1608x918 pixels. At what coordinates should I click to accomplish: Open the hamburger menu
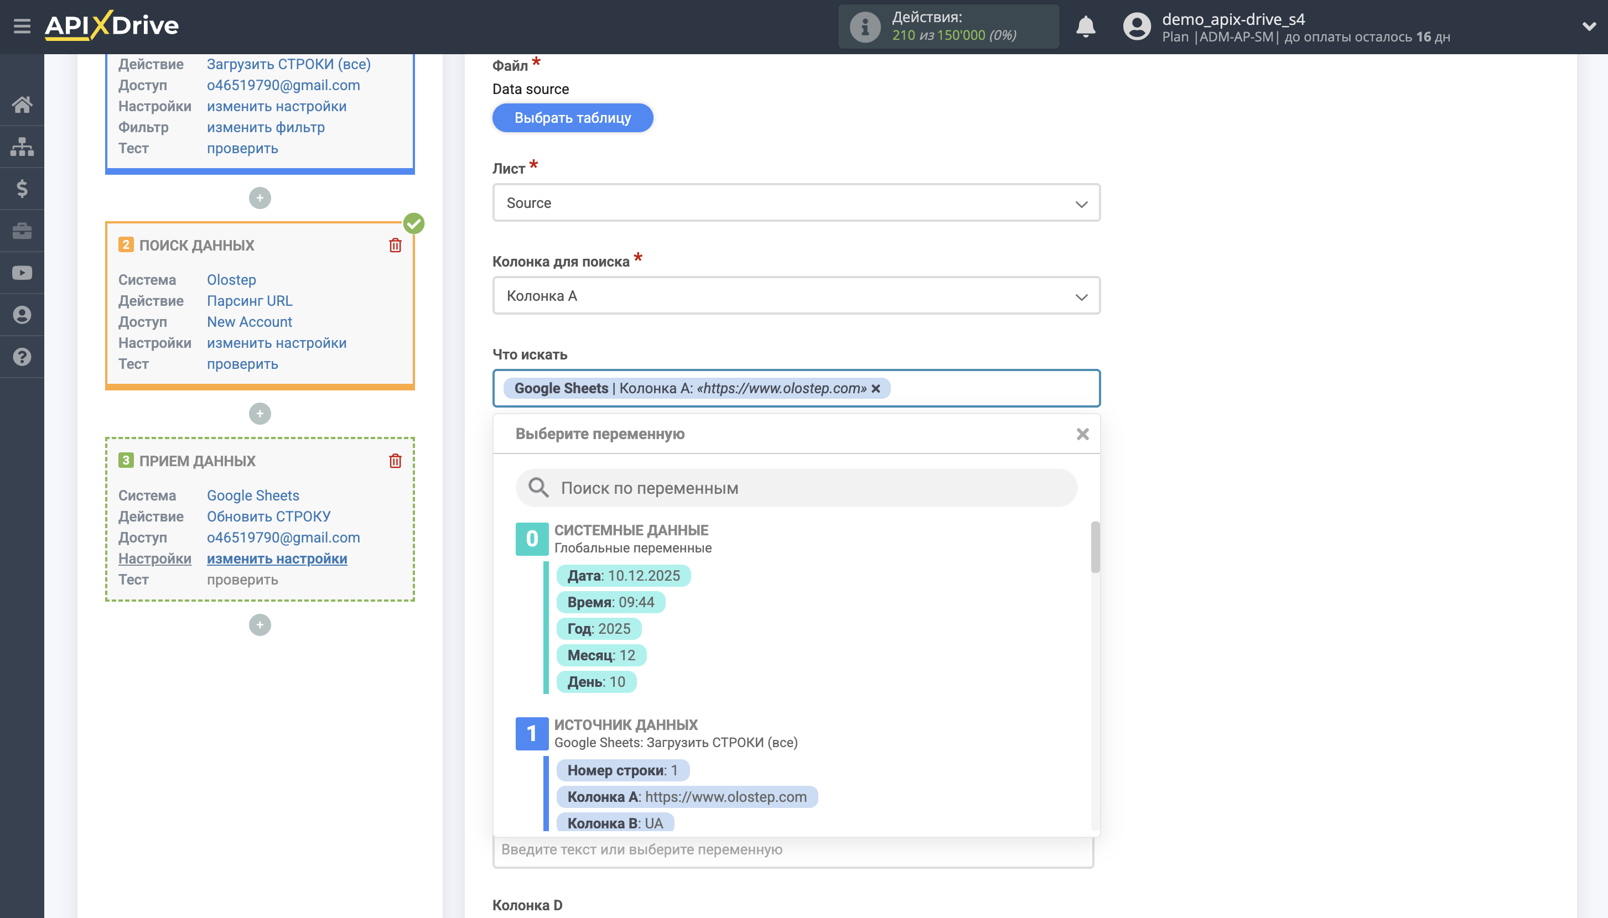point(21,25)
